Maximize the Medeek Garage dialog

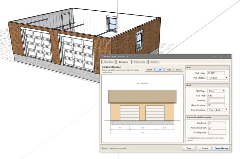click(x=221, y=56)
